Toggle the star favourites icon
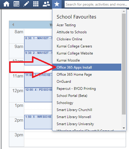 tap(57, 4)
